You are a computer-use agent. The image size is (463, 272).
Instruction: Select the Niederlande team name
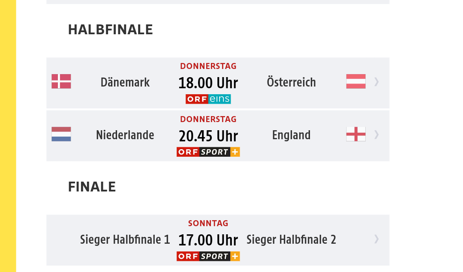(125, 135)
